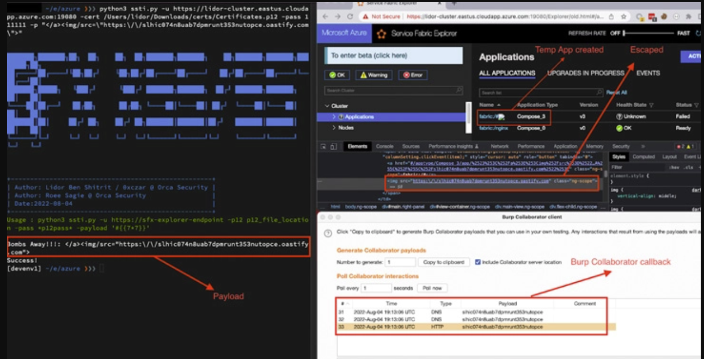
Task: Click the Burp Collaborator help question icon
Action: [328, 233]
